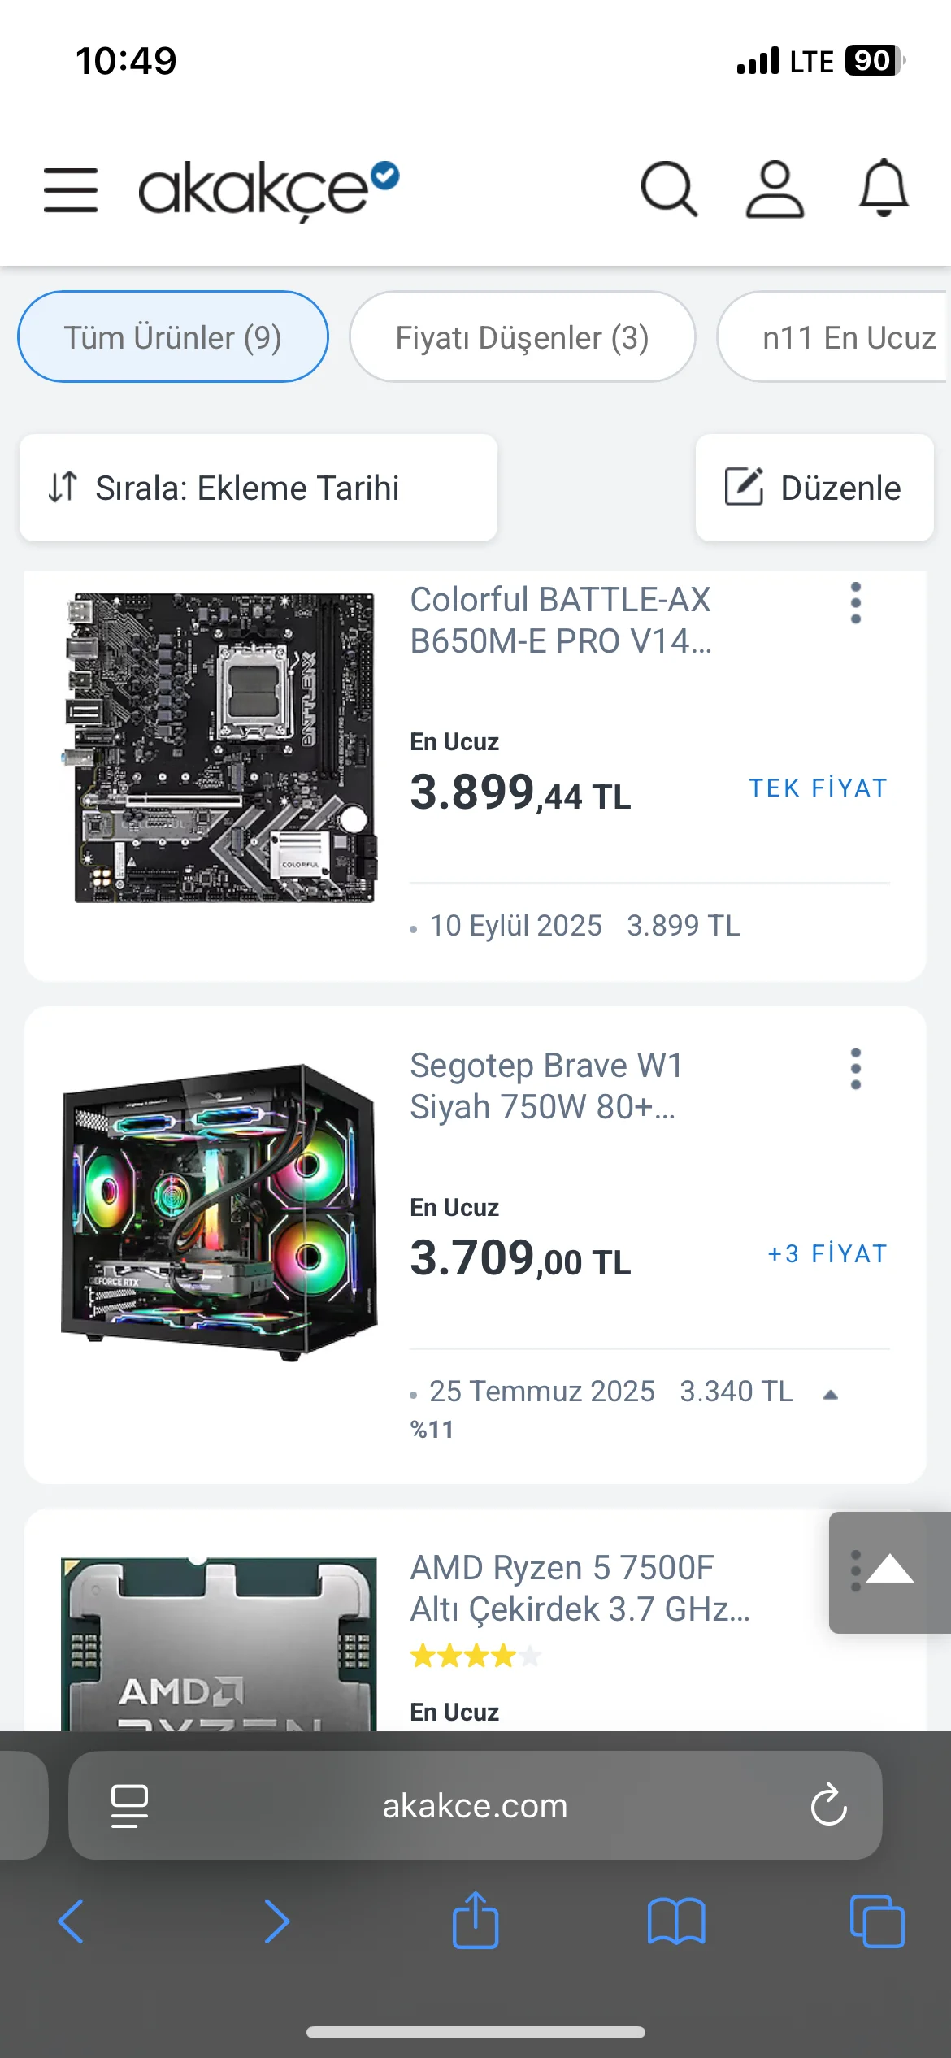
Task: Tap the scroll-to-top arrow button
Action: tap(890, 1572)
